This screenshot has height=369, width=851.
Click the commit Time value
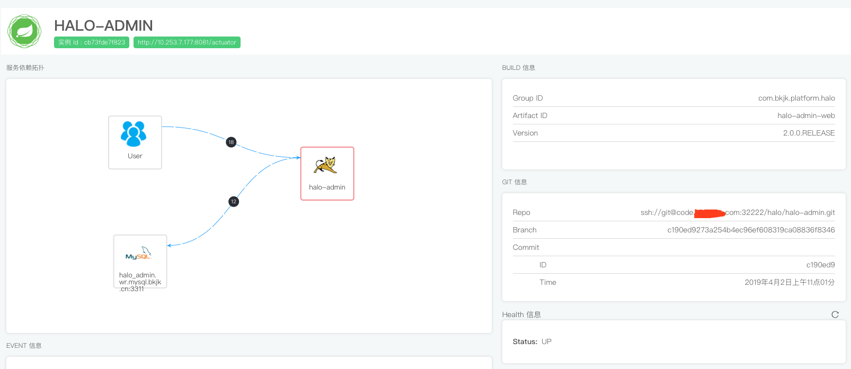[x=789, y=282]
